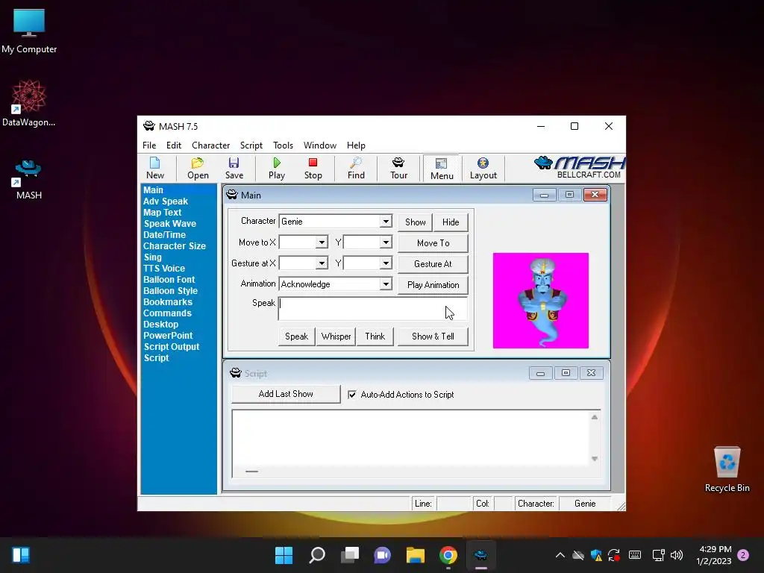This screenshot has height=573, width=764.
Task: Open Layout from the toolbar
Action: coord(483,169)
